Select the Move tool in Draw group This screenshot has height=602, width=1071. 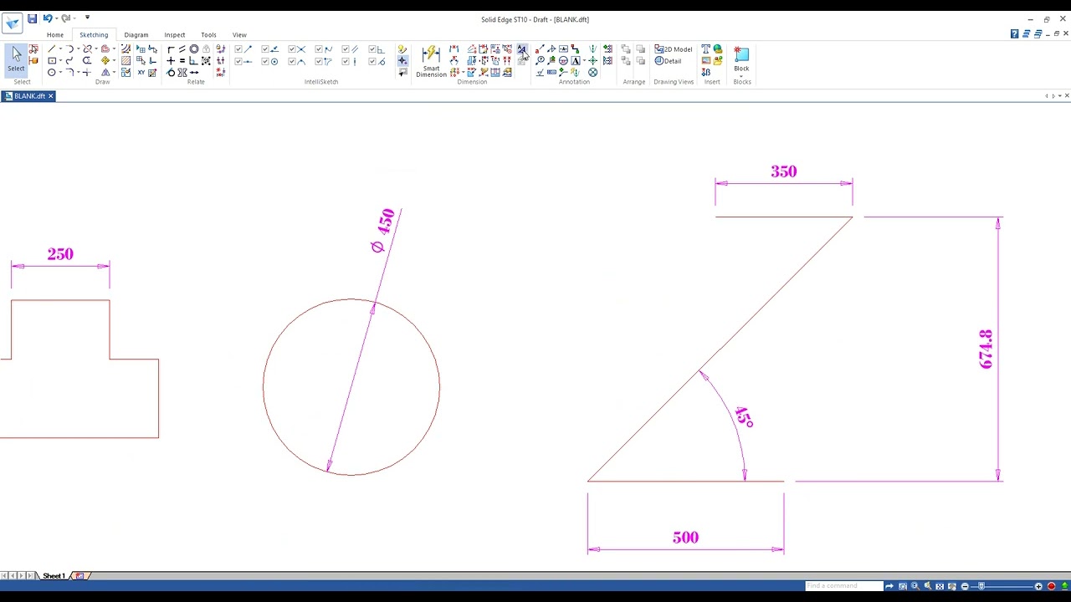pos(105,60)
